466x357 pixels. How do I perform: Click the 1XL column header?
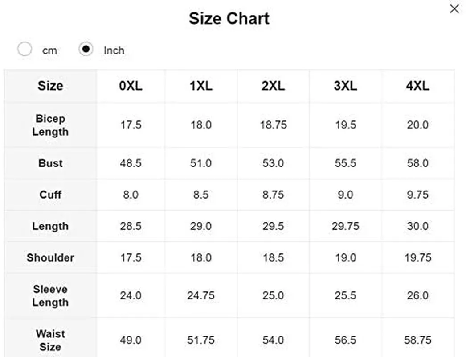point(201,86)
